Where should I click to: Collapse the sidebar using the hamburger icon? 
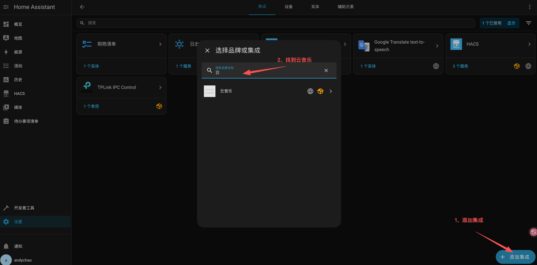6,7
